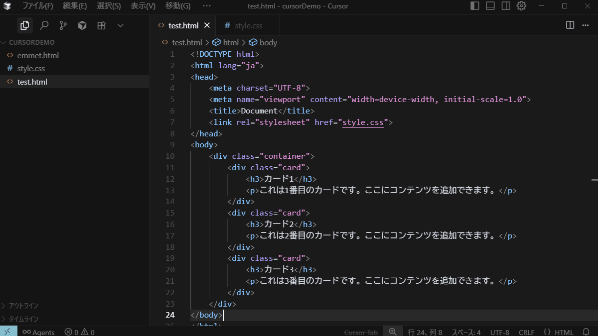598x336 pixels.
Task: Open the 選択(S) menu
Action: (109, 6)
